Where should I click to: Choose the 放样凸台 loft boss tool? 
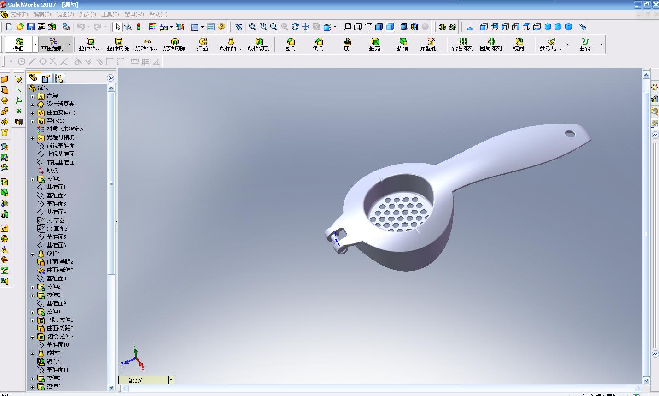pos(230,44)
